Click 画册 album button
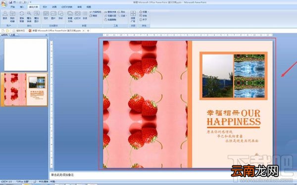297x185 pixels. point(93,16)
